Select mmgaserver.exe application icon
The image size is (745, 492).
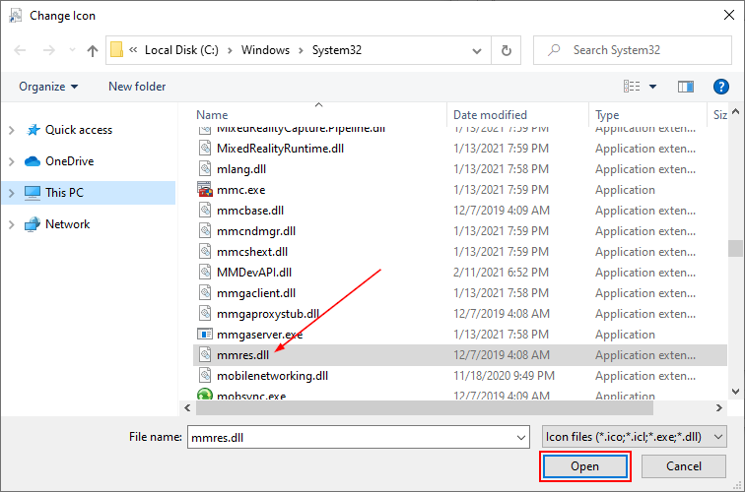click(x=205, y=335)
